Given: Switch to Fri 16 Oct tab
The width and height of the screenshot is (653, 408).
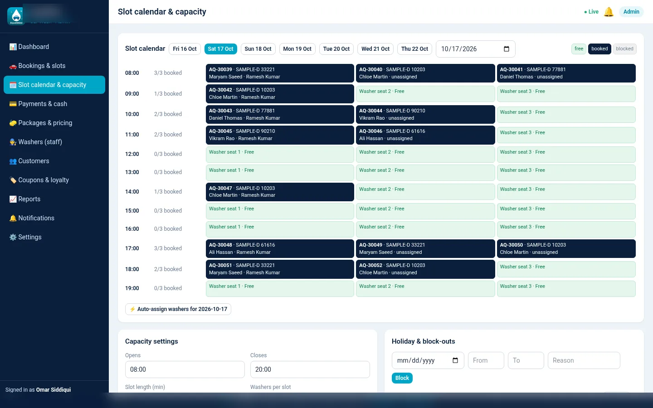Looking at the screenshot, I should pos(185,49).
